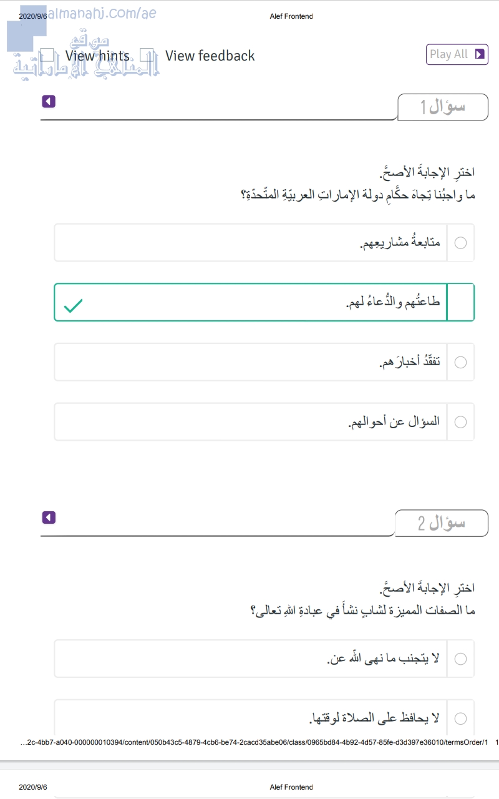This screenshot has height=799, width=499.
Task: Choose the radio button for السؤال عن أحوالهم
Action: (x=460, y=422)
